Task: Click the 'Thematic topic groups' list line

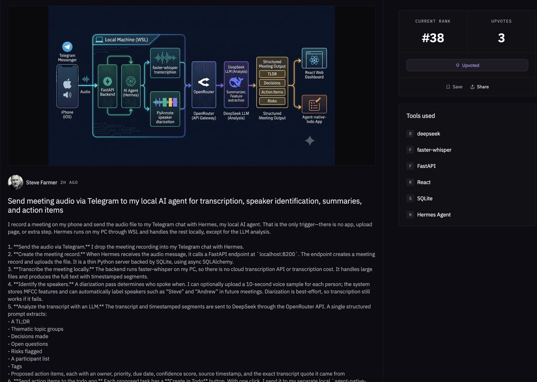Action: click(x=36, y=329)
